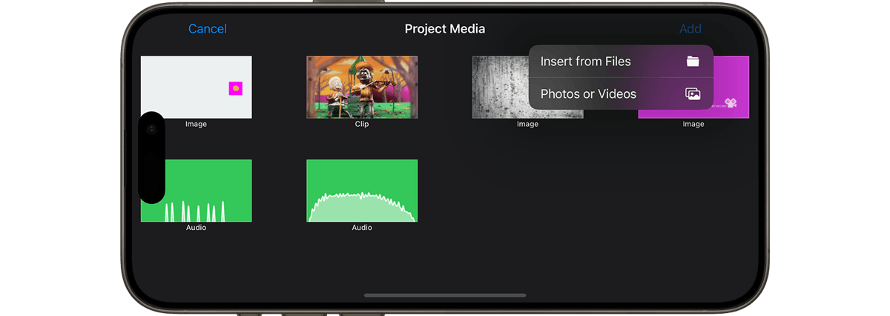
Task: Tap the Image label under the grunge texture
Action: click(527, 124)
